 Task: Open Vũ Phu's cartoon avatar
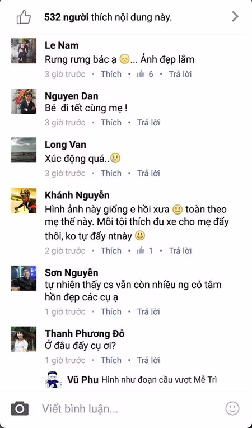[53, 379]
